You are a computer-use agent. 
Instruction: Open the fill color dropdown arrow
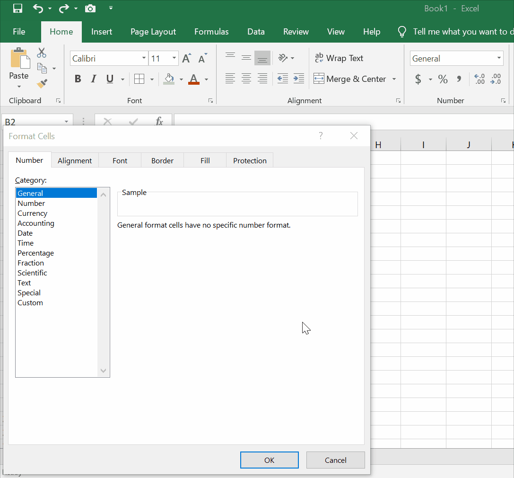[181, 79]
